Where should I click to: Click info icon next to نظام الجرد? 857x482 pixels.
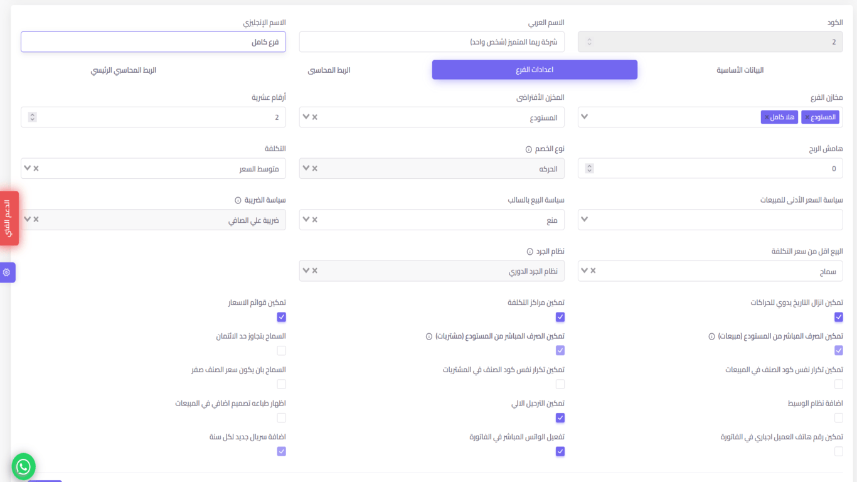(x=530, y=252)
